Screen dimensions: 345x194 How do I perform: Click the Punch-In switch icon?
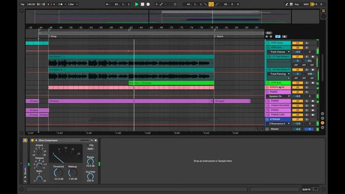(x=205, y=4)
